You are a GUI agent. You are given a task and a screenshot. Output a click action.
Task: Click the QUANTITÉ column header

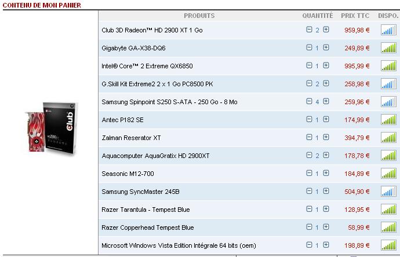pyautogui.click(x=318, y=16)
